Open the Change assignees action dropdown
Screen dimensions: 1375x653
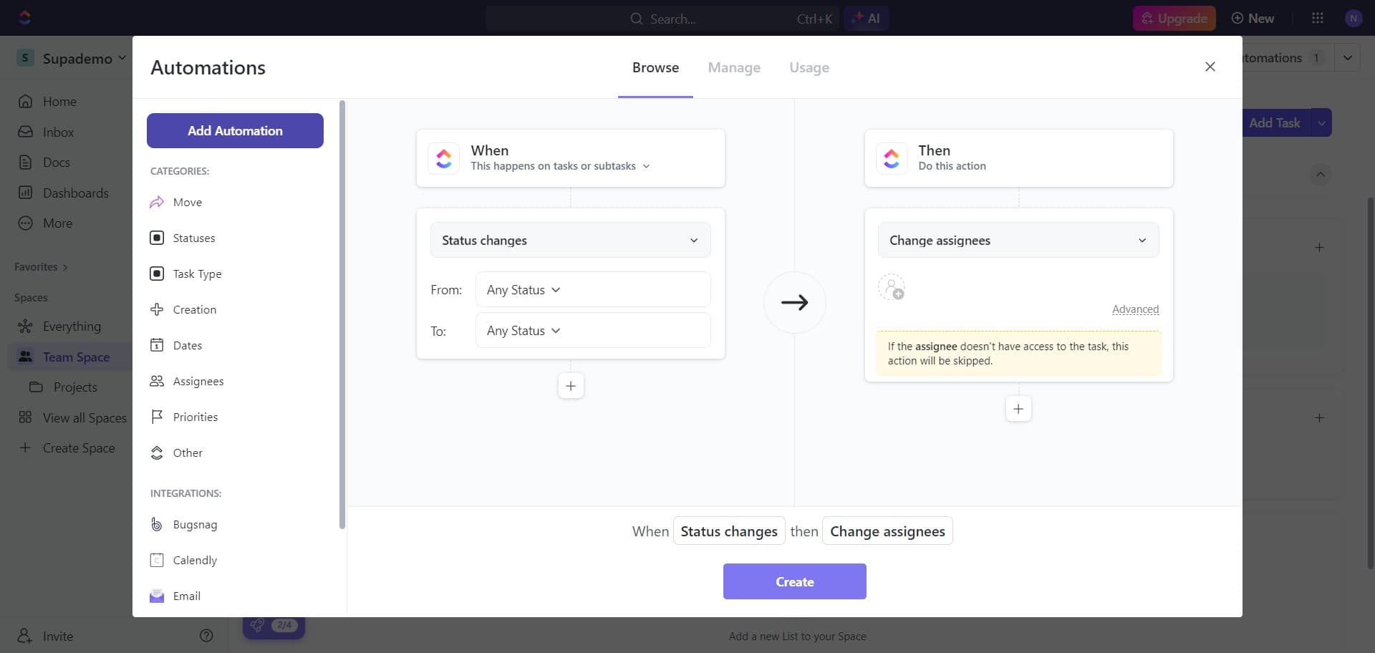[x=1018, y=240]
